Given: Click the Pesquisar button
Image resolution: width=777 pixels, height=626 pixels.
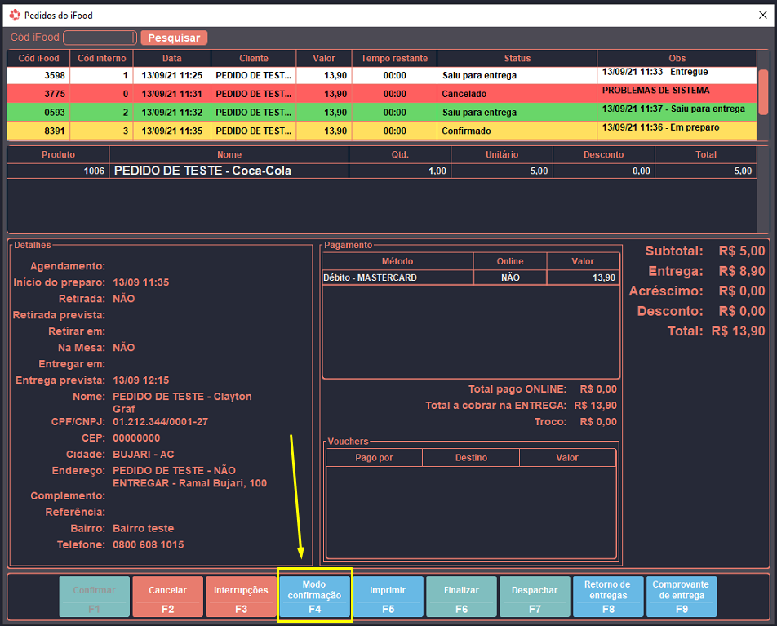Looking at the screenshot, I should coord(174,38).
